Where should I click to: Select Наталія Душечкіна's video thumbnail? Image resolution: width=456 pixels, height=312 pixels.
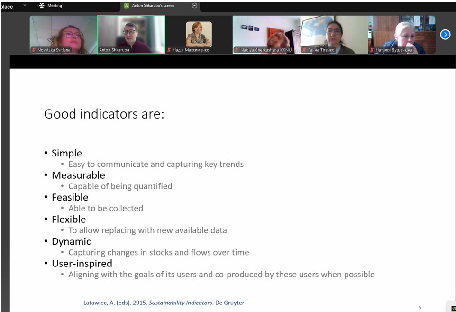click(x=401, y=33)
